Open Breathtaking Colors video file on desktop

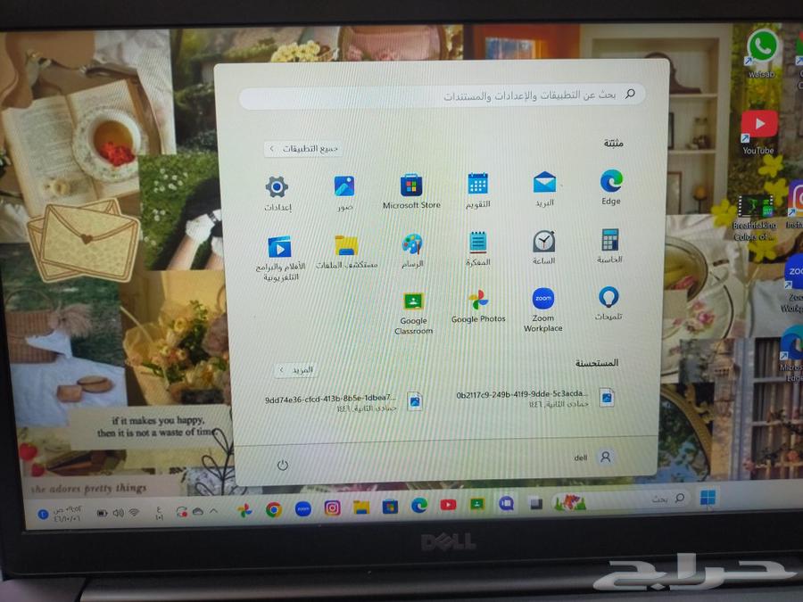(755, 219)
